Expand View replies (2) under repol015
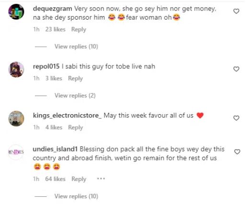The image size is (250, 204). coord(75,96)
